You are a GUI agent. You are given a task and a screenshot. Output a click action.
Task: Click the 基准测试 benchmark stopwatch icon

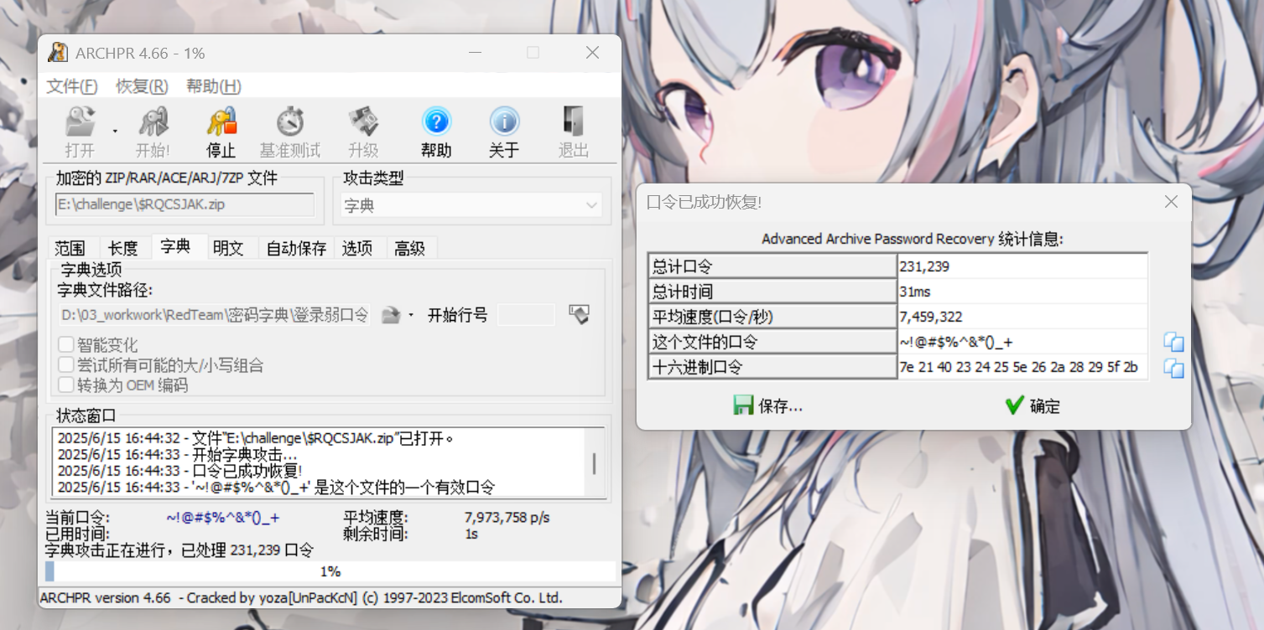pos(290,122)
